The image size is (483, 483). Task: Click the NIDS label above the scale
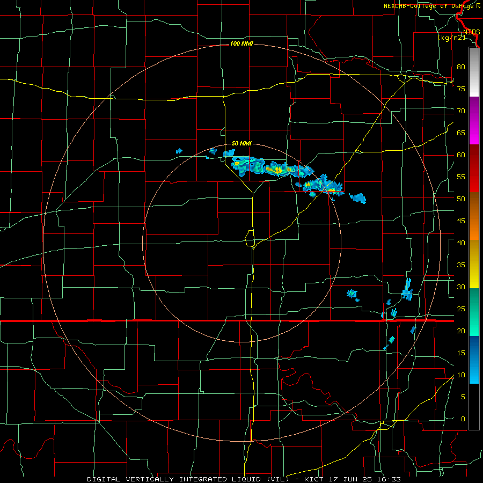coord(472,32)
